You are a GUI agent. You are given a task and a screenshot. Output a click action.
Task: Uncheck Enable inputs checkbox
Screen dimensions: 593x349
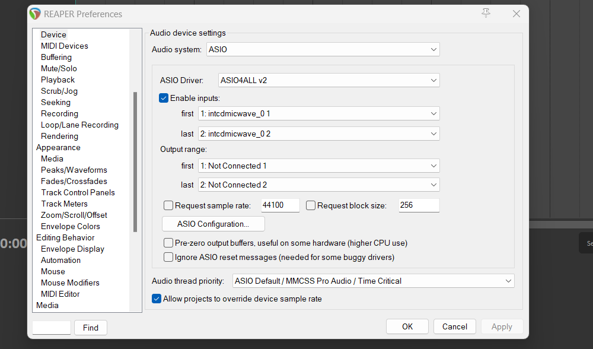point(164,98)
